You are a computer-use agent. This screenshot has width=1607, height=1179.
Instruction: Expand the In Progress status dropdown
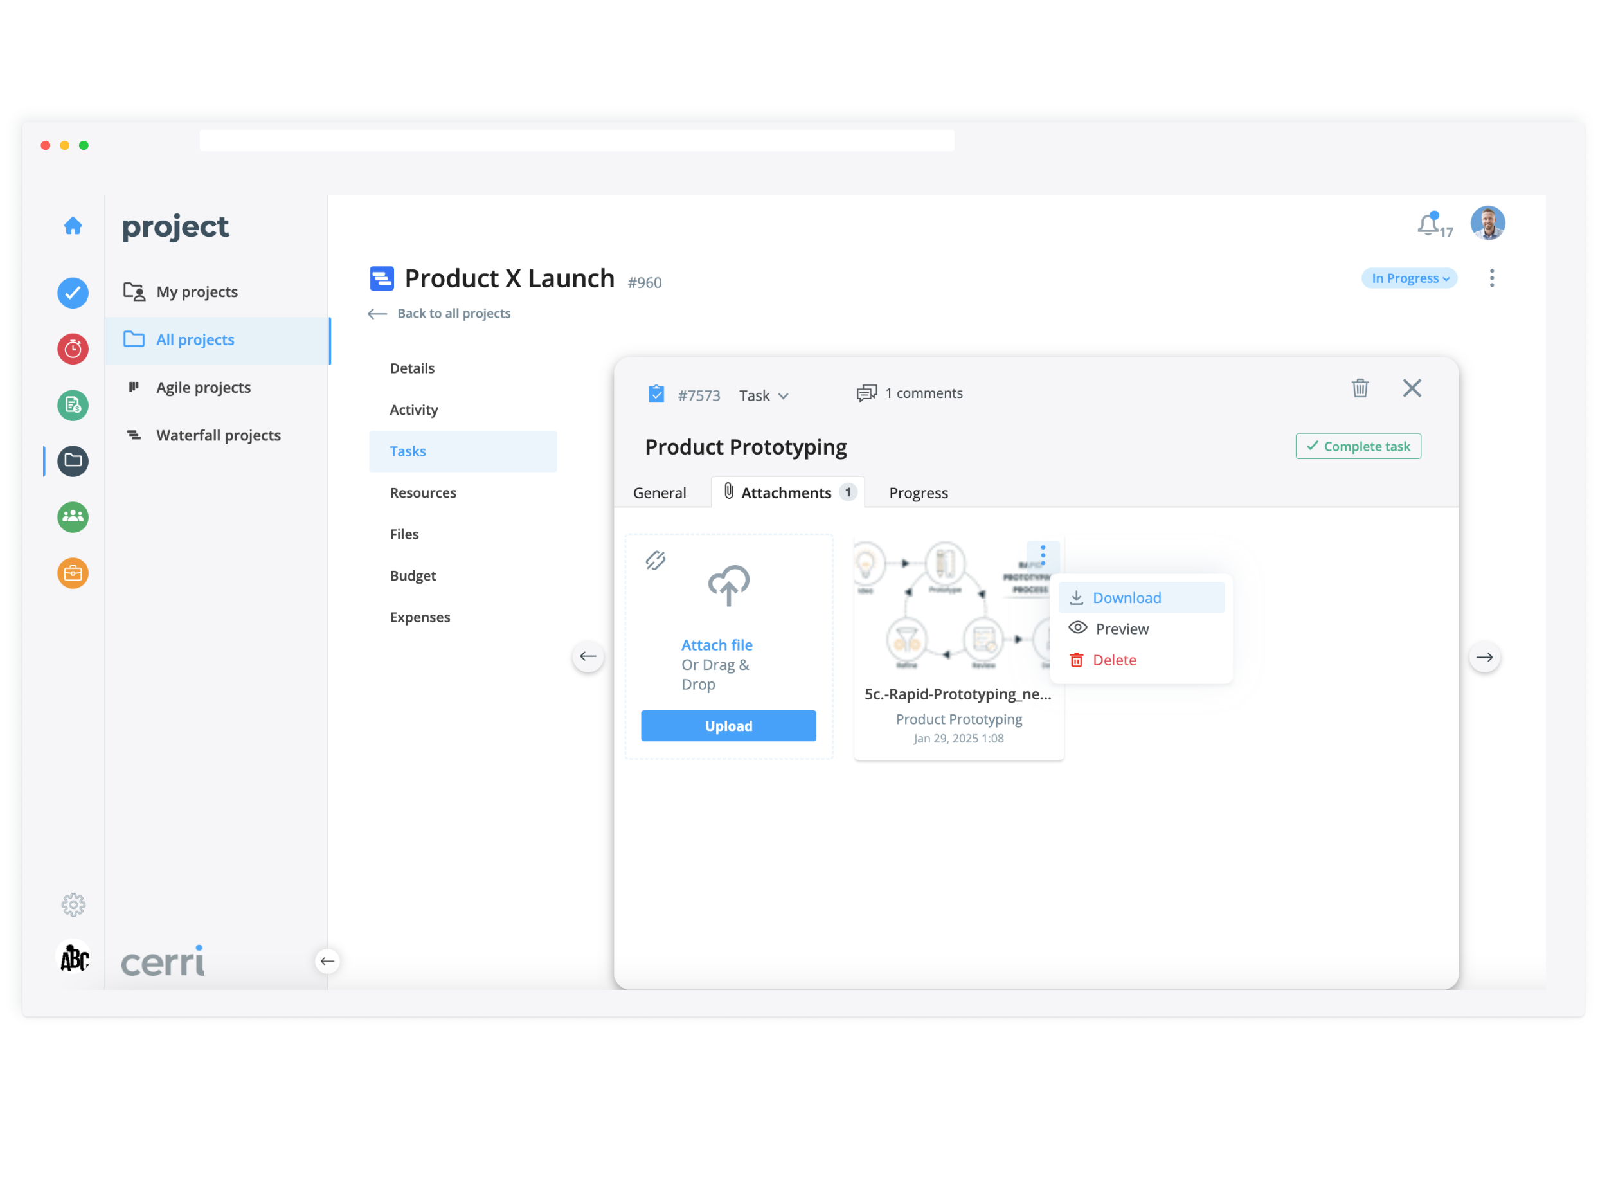pos(1409,278)
